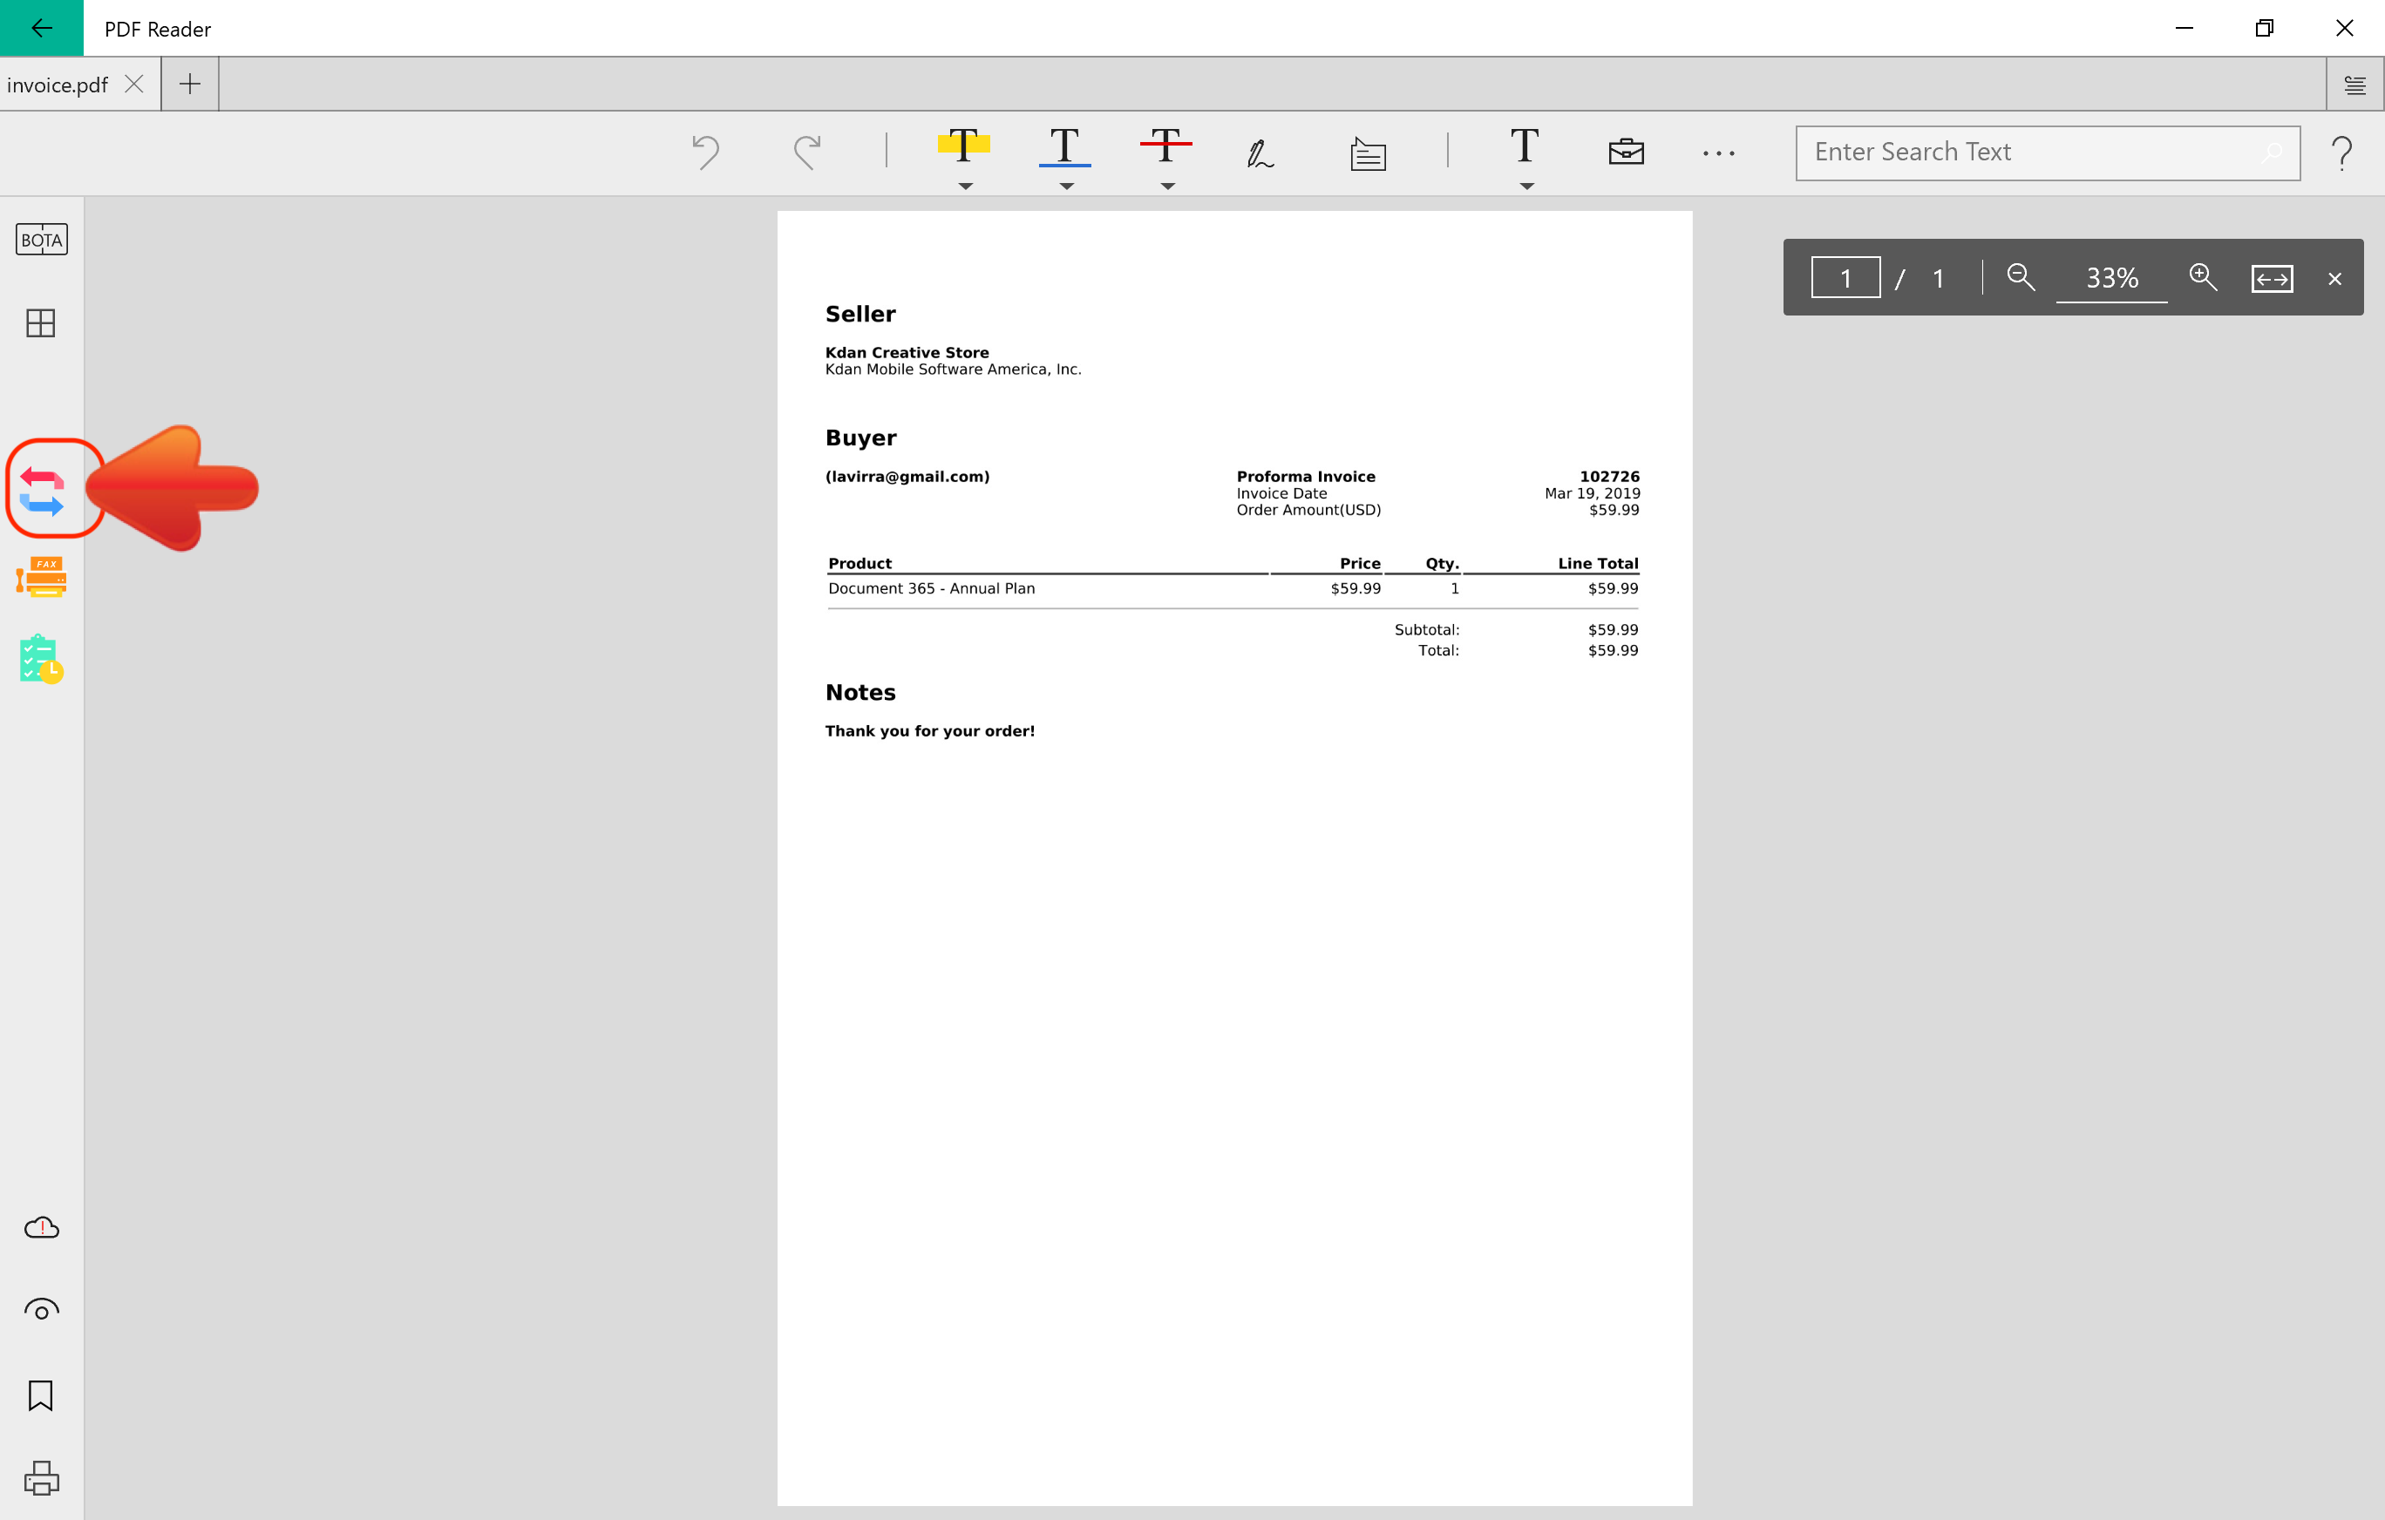Expand the text box tool dropdown arrow
The image size is (2385, 1520).
tap(1526, 187)
